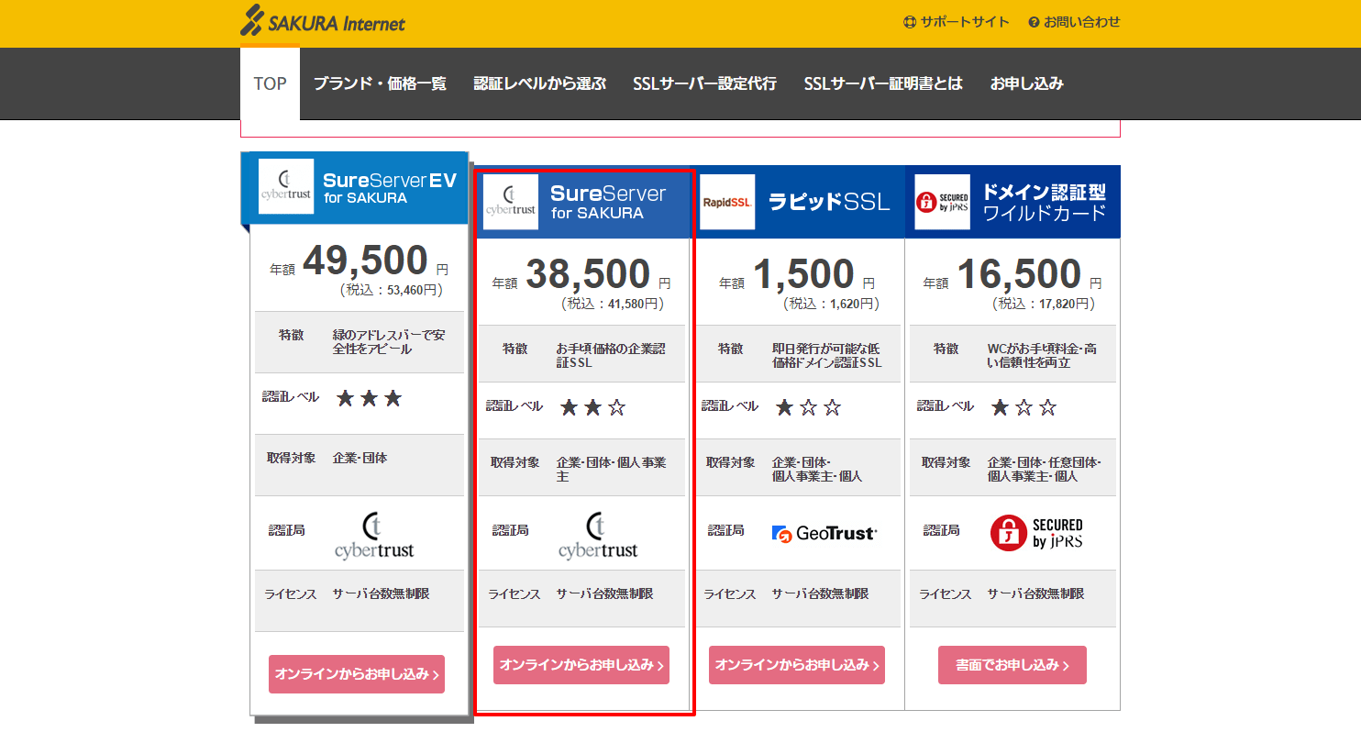This screenshot has width=1361, height=732.
Task: Click 即日発行が可能な低価格ドメイン認証SSL text
Action: click(826, 356)
